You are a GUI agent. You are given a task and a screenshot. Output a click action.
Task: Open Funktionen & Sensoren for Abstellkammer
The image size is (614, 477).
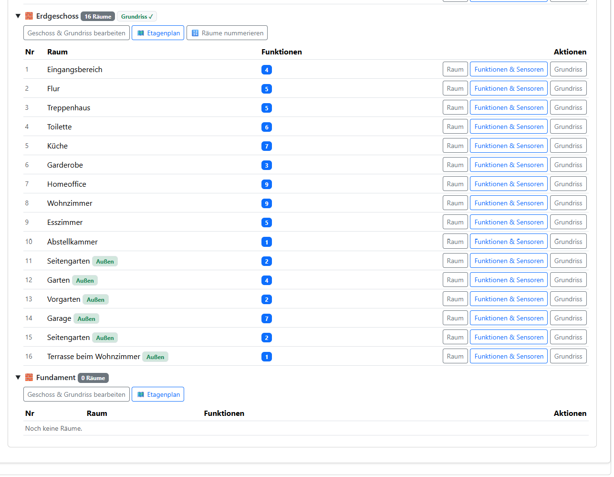point(509,242)
